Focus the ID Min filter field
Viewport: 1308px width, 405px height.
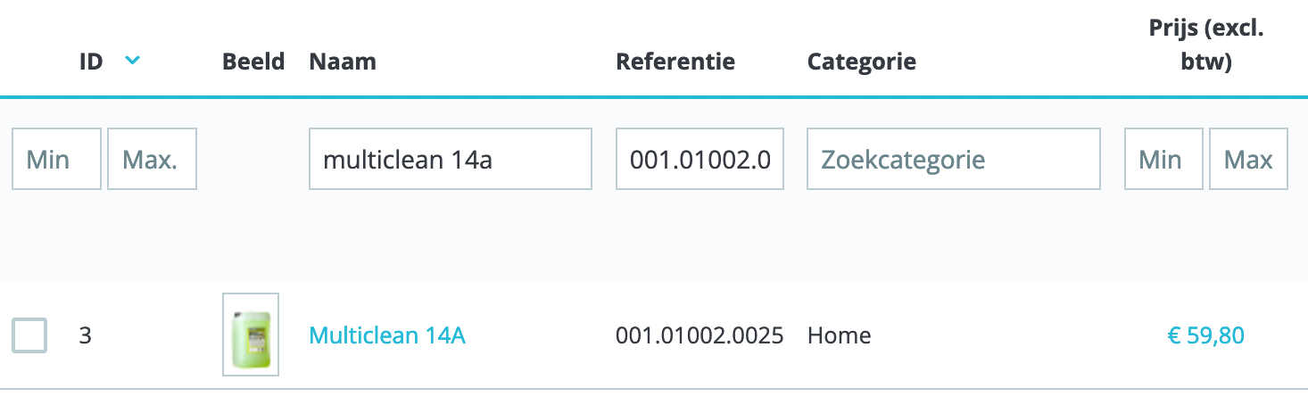click(56, 159)
